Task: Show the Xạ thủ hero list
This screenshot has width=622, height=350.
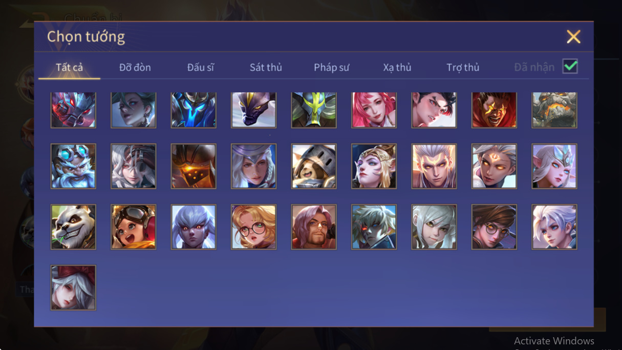Action: pos(397,68)
